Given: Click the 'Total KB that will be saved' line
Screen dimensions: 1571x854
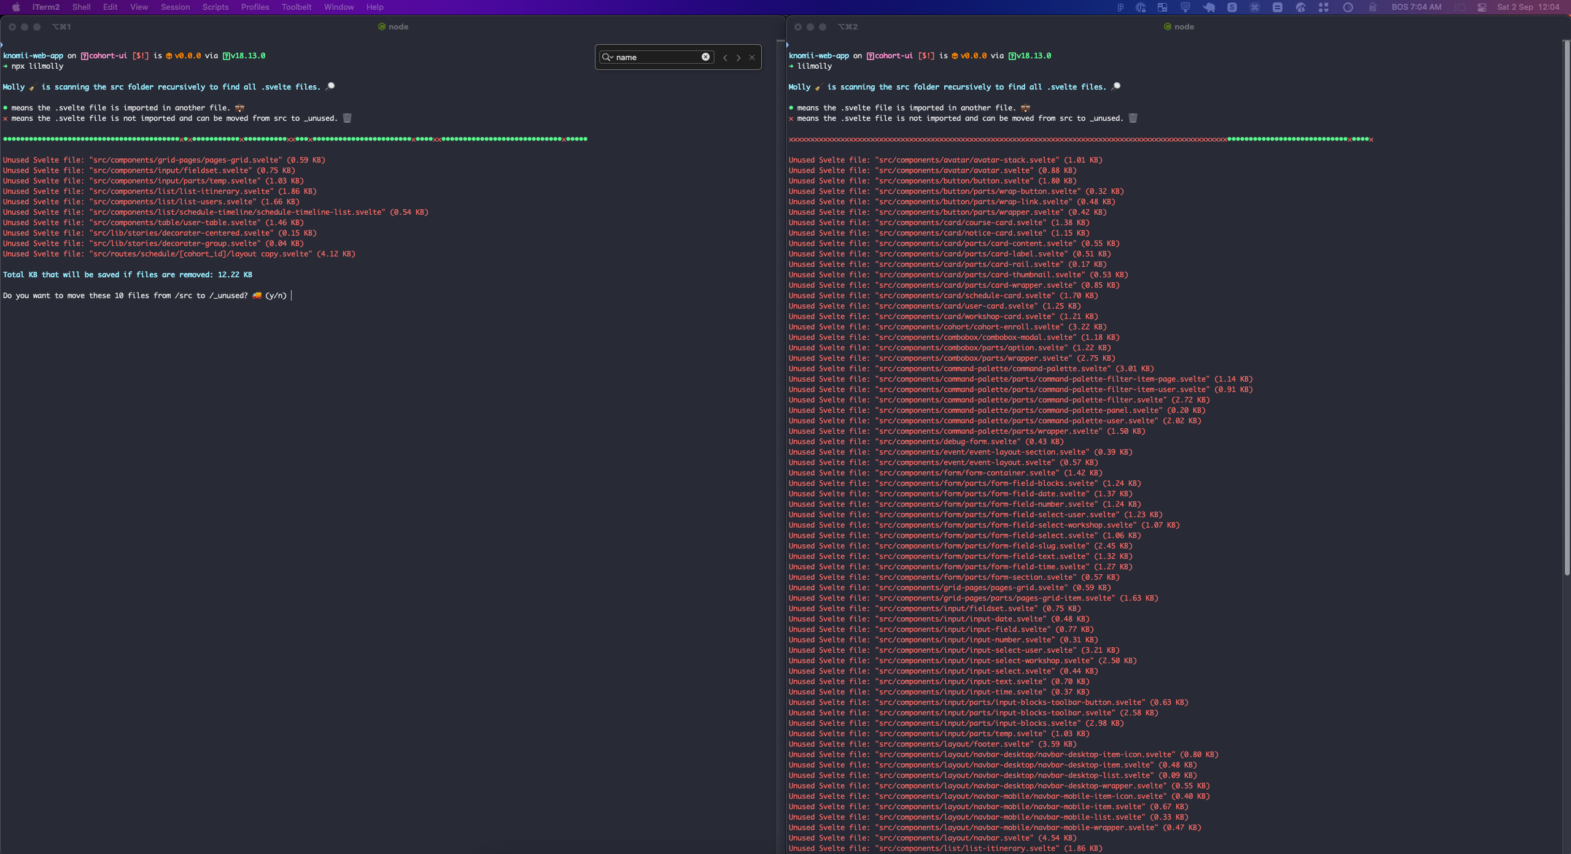Looking at the screenshot, I should point(128,275).
